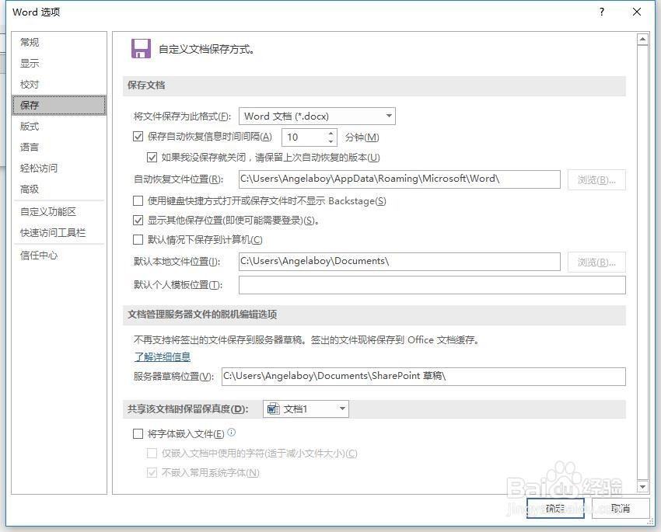Image resolution: width=661 pixels, height=532 pixels.
Task: Click the help question mark icon
Action: pyautogui.click(x=602, y=12)
